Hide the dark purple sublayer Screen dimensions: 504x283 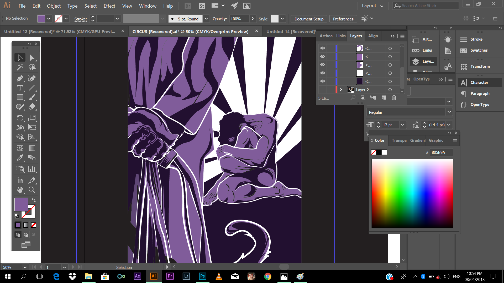point(323,81)
